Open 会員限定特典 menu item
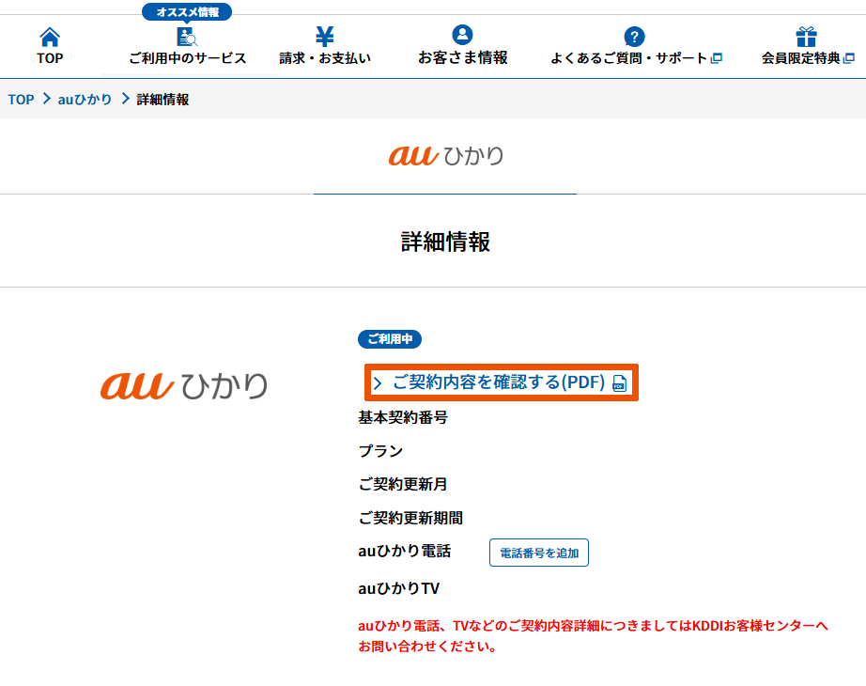The width and height of the screenshot is (866, 686). [801, 58]
